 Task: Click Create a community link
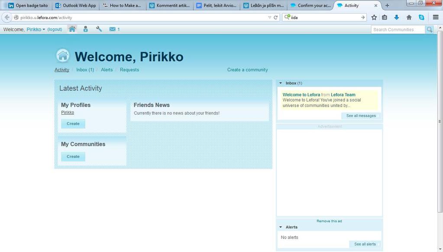pyautogui.click(x=248, y=70)
